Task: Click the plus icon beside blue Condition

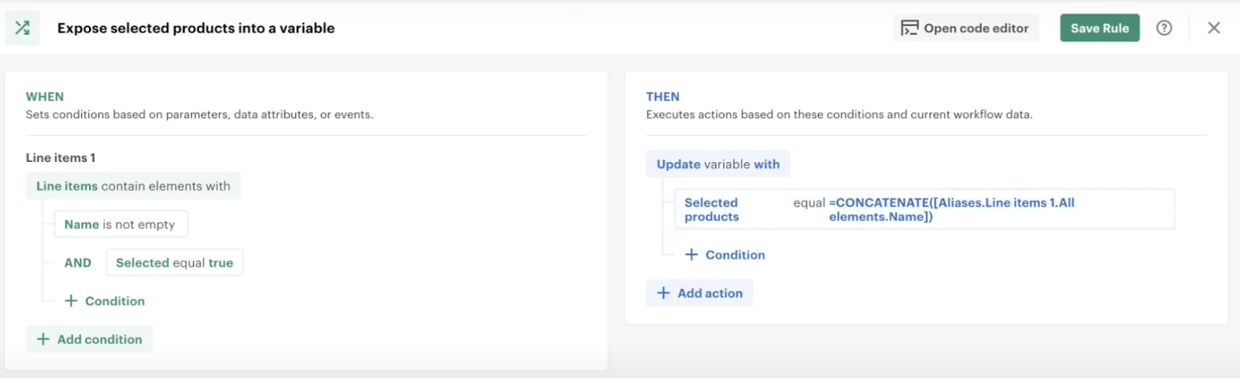Action: pos(692,255)
